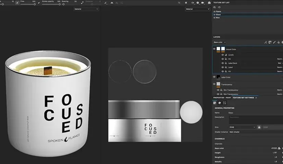Click the flow pressure pen icon
The height and width of the screenshot is (164, 283).
coord(17,3)
